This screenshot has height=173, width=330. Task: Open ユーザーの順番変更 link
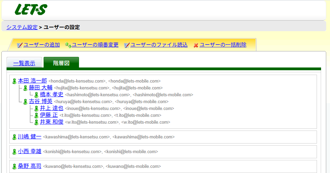click(95, 45)
